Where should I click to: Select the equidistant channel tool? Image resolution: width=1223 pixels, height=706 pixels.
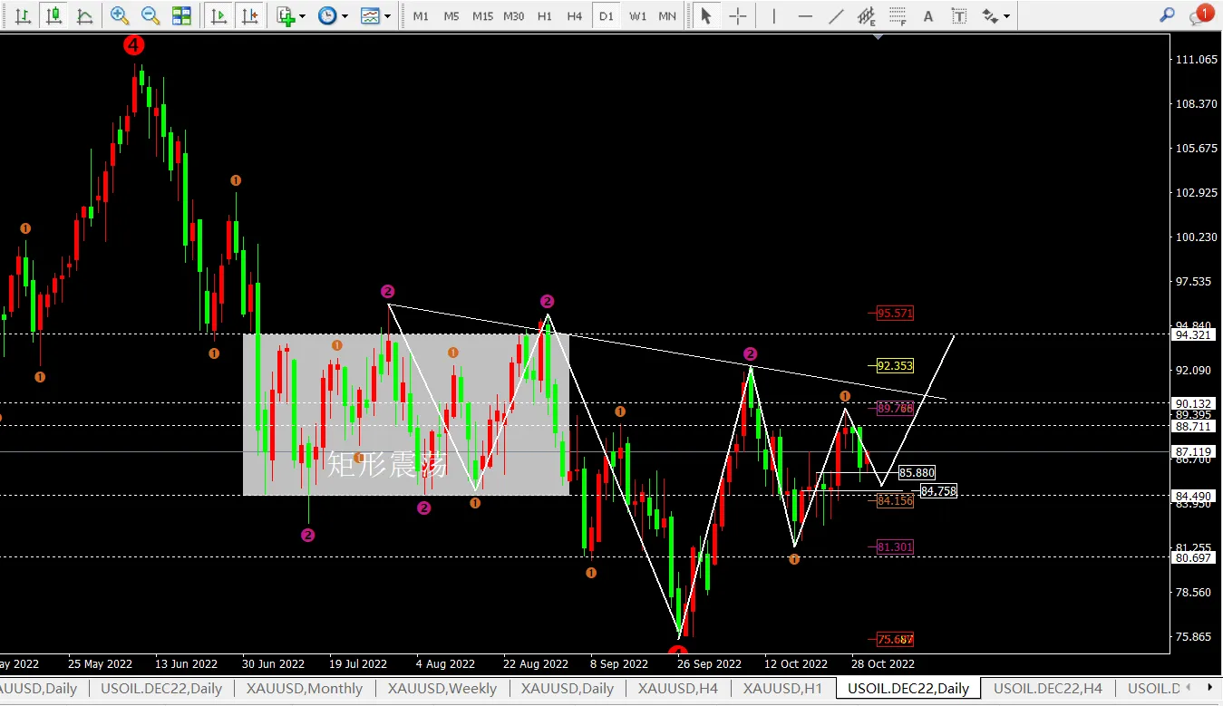[867, 15]
